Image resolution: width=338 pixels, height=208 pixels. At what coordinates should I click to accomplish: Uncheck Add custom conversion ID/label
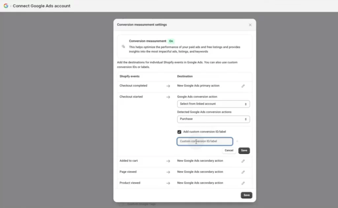pos(179,132)
